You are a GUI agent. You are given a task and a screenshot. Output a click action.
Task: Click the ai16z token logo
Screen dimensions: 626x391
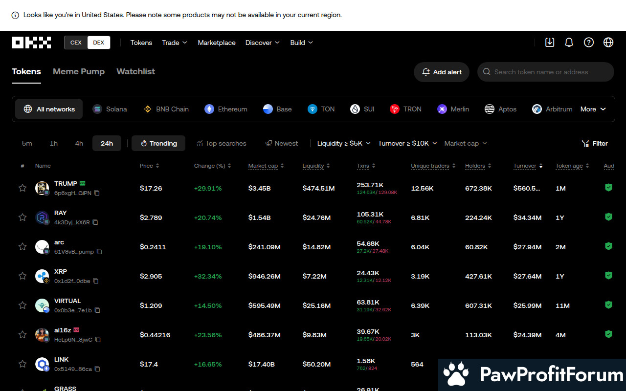[x=42, y=335]
